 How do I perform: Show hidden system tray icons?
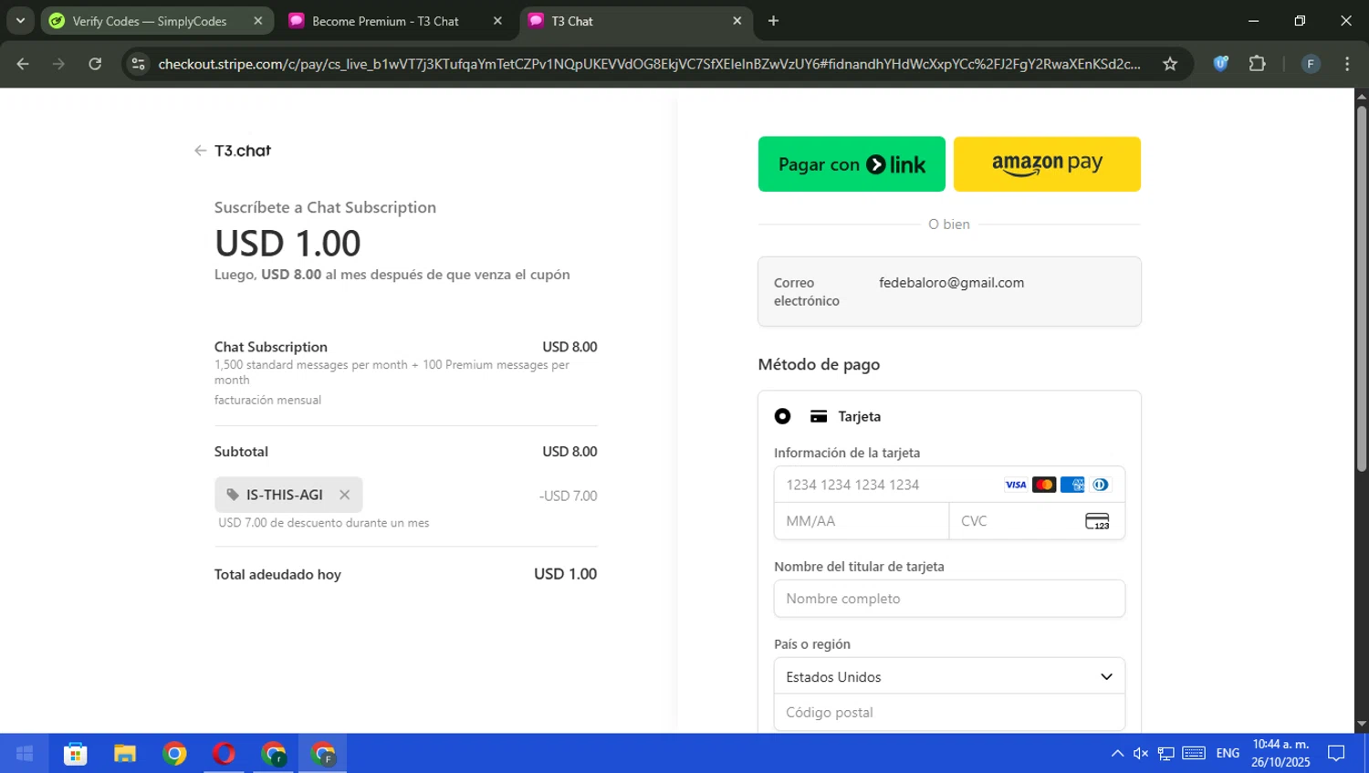tap(1117, 754)
